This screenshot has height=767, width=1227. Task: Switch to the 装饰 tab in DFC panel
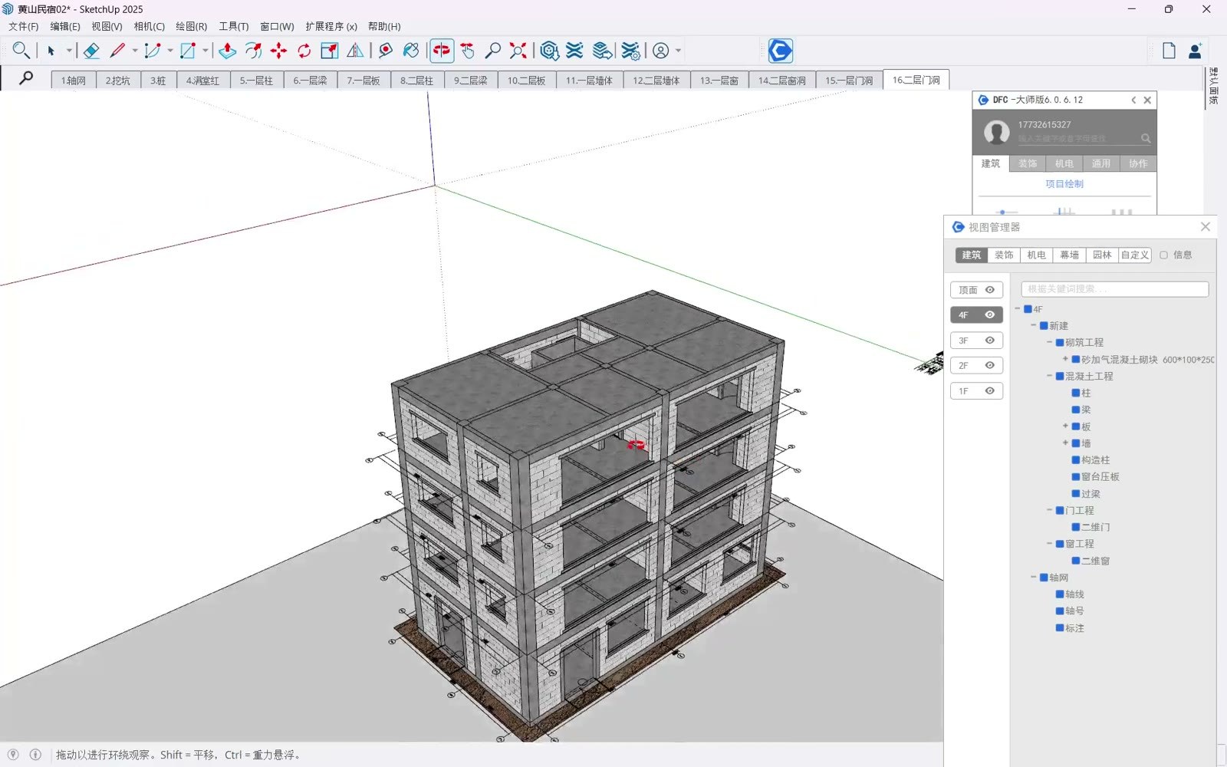[x=1028, y=163]
